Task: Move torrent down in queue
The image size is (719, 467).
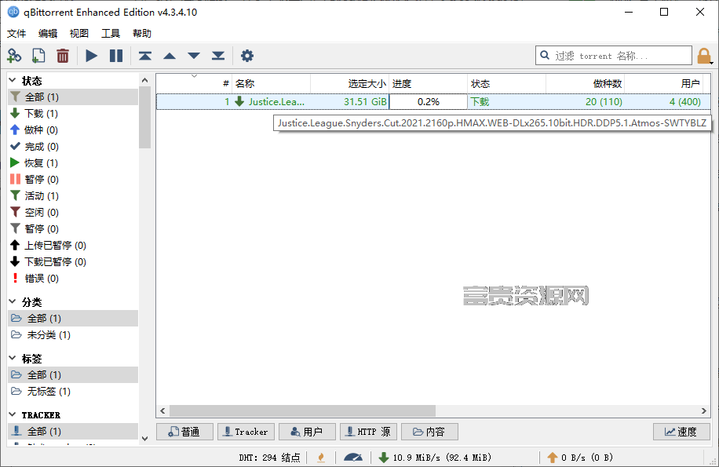Action: click(x=194, y=56)
